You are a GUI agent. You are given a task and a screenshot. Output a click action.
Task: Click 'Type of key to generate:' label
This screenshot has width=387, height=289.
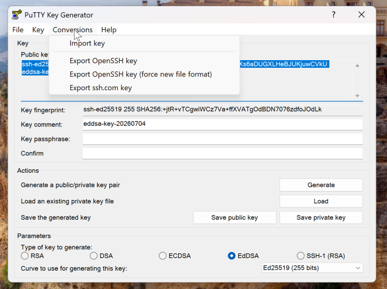coord(57,248)
